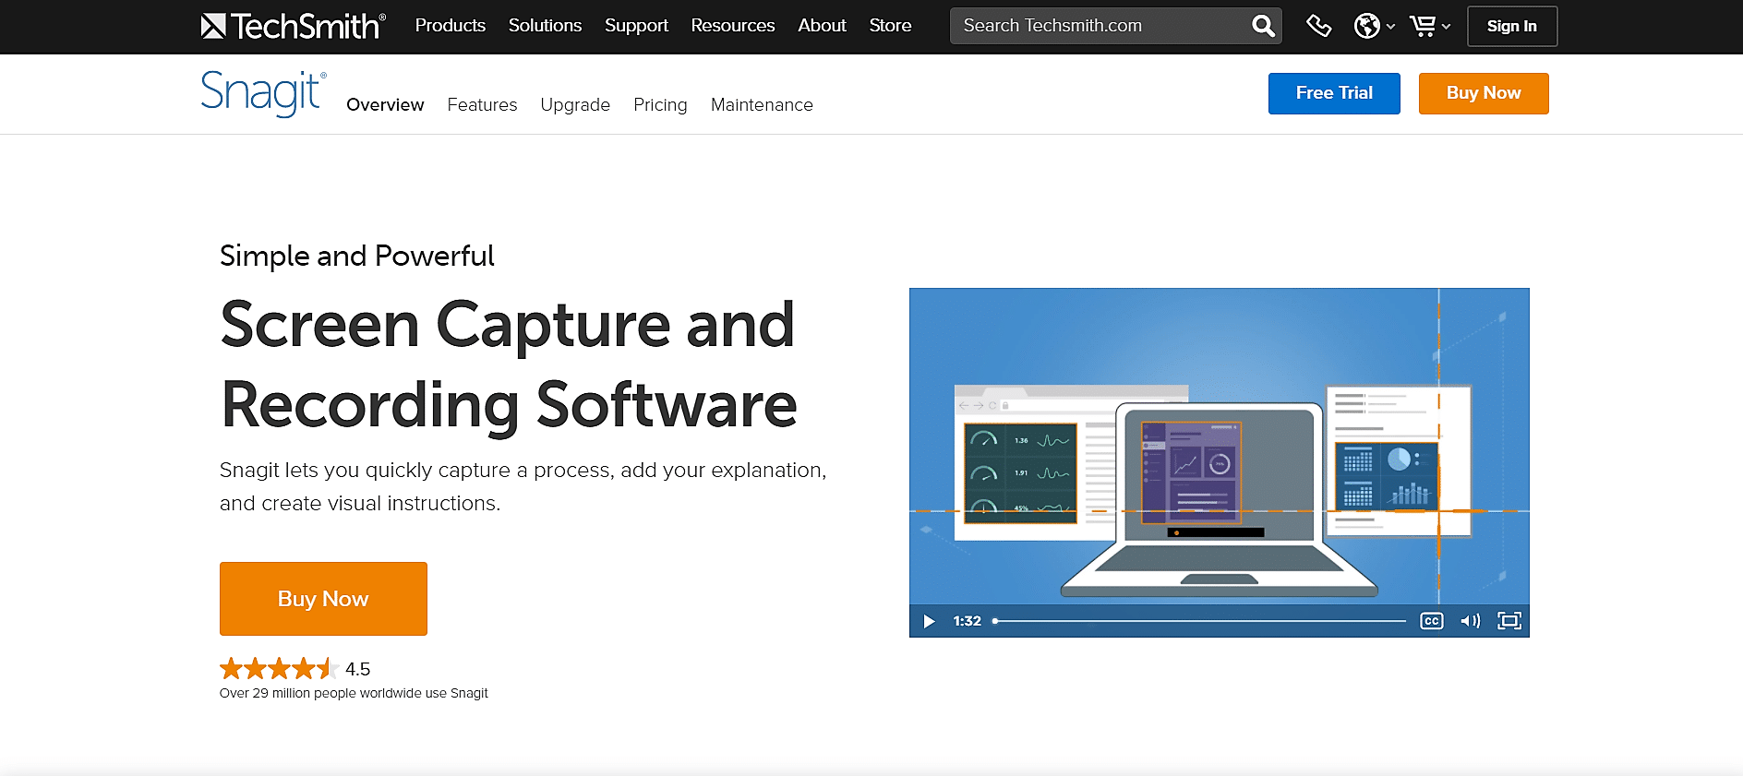Screen dimensions: 1743x776
Task: Click the blue Free Trial button
Action: tap(1334, 93)
